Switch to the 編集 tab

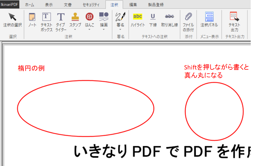tap(133, 5)
